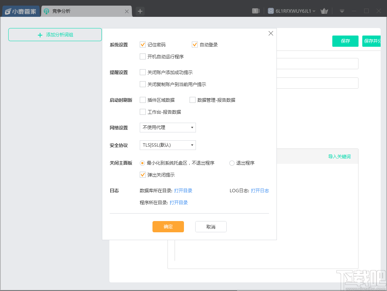Open a new tab with the plus icon
The image size is (387, 291).
click(x=140, y=11)
